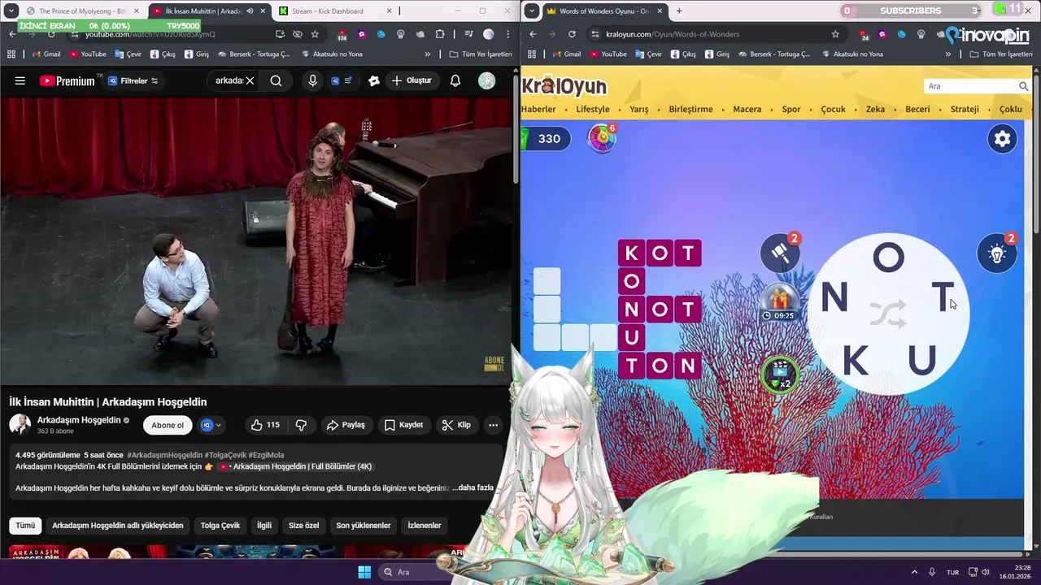Select letter K on the word wheel
1041x585 pixels.
coord(855,360)
